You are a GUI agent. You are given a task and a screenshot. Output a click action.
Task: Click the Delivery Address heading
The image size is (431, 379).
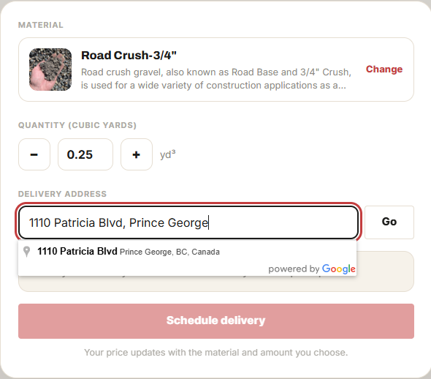click(62, 194)
